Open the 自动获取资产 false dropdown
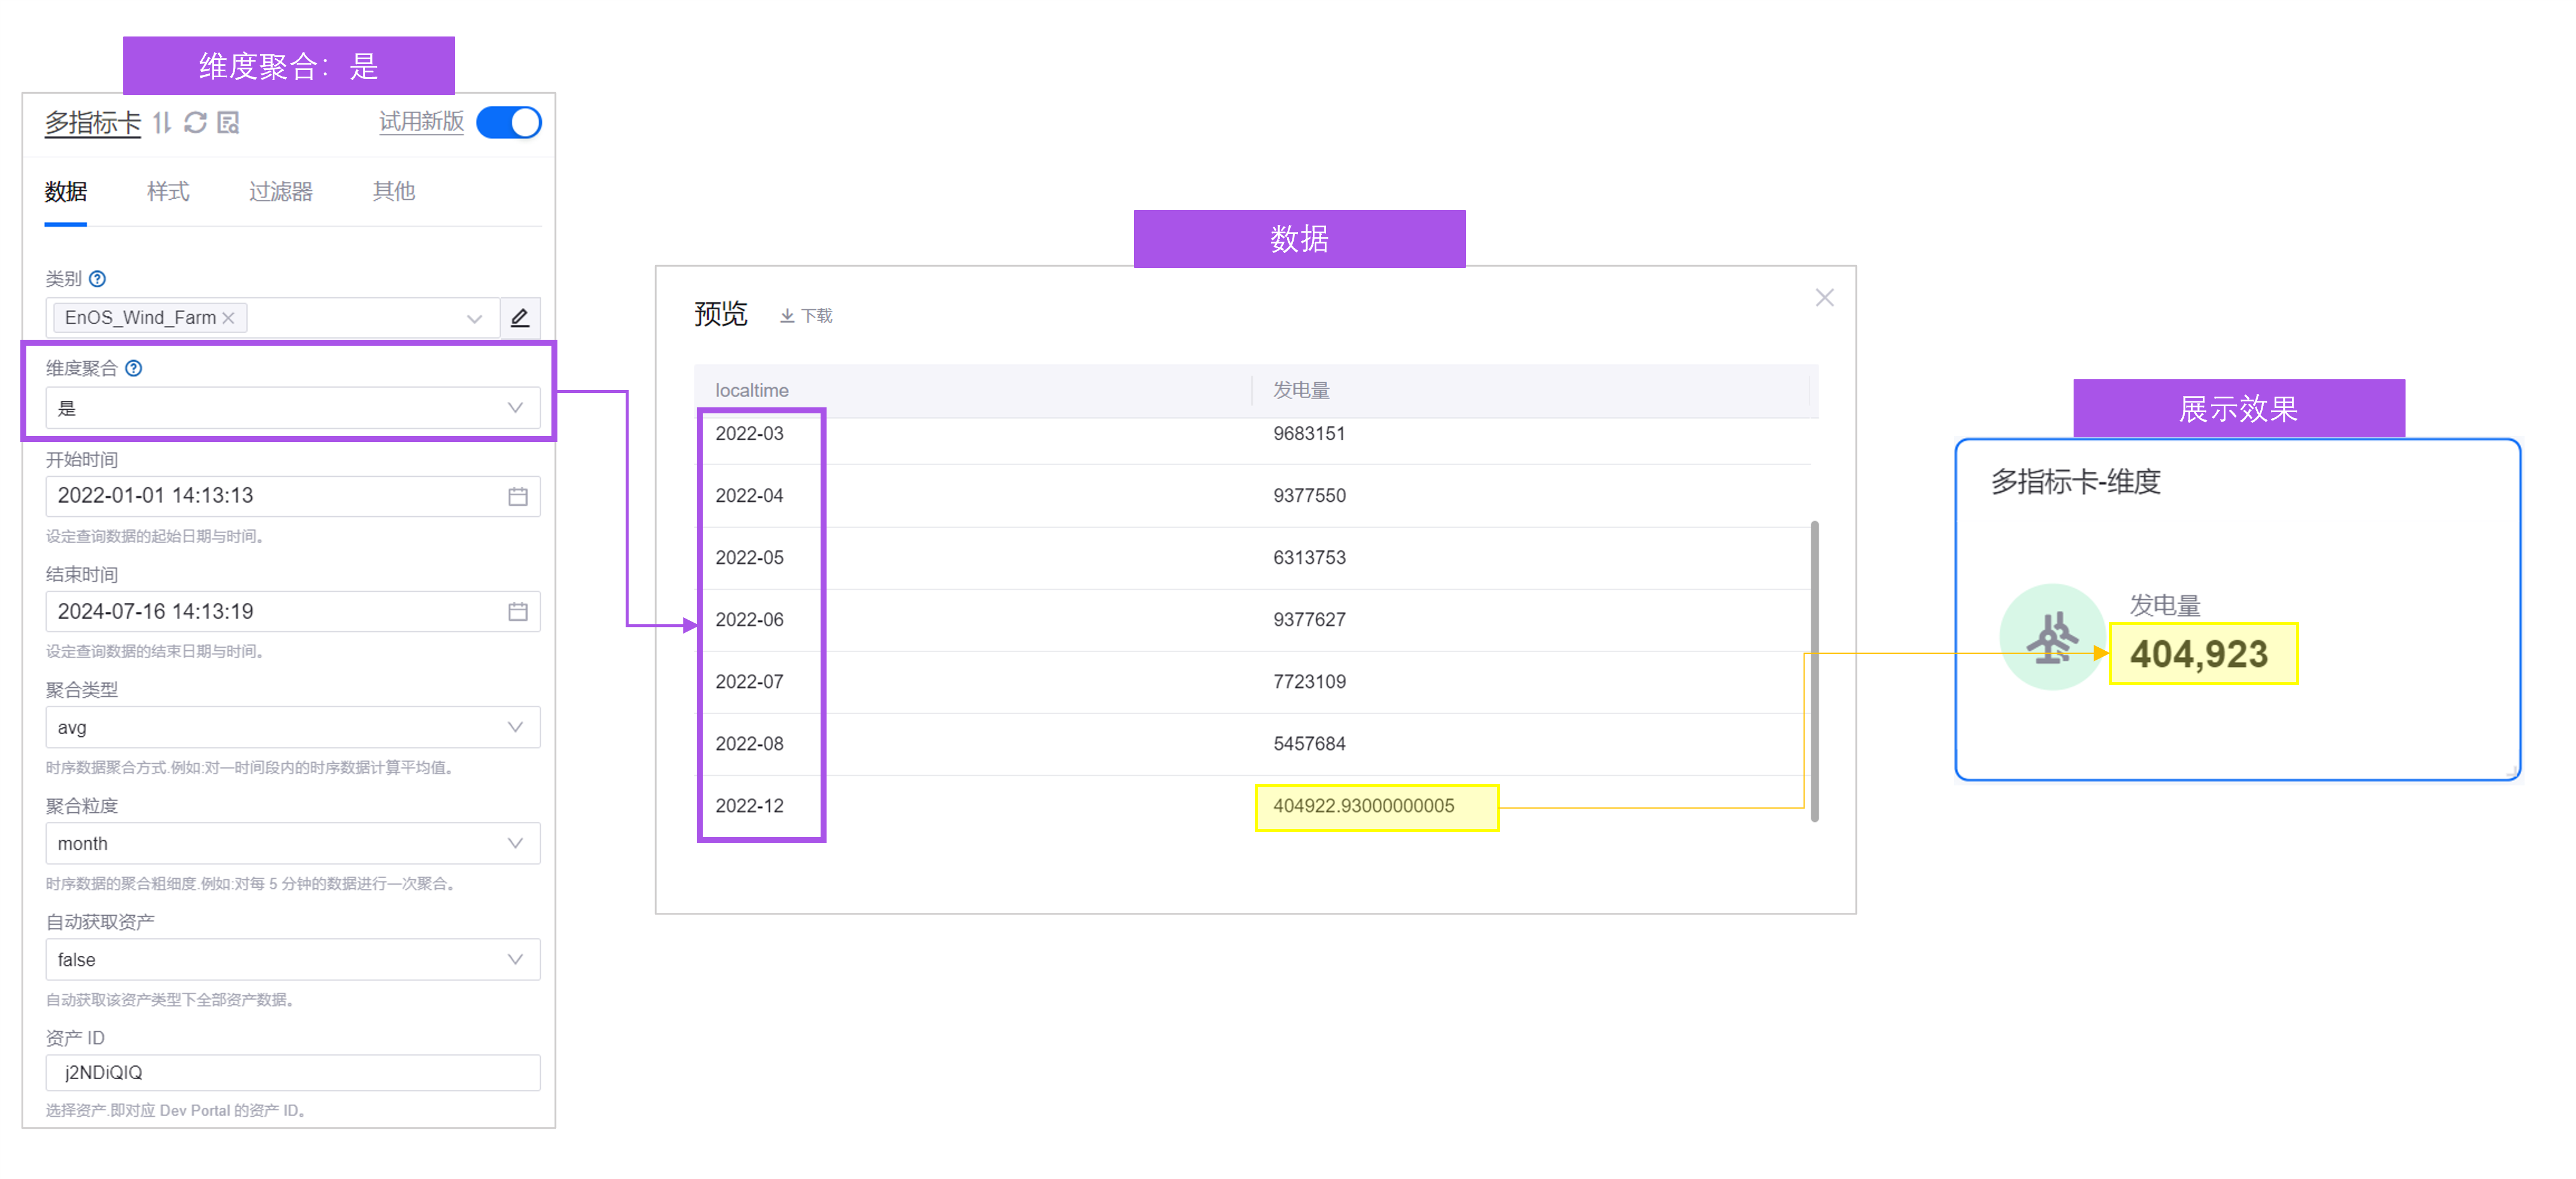This screenshot has width=2576, height=1179. [292, 959]
